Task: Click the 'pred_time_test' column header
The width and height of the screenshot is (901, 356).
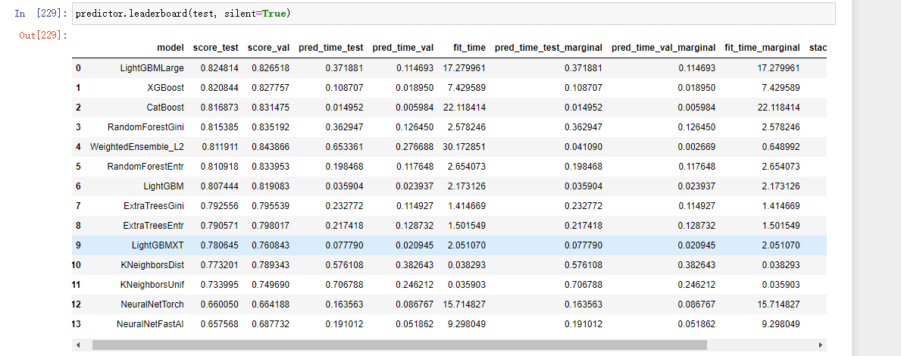Action: point(331,48)
